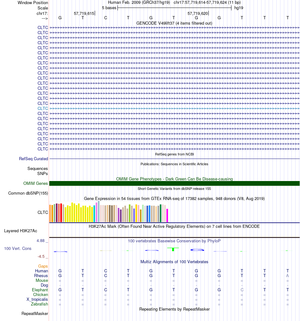Select the Zebrafish species label
300x321 pixels.
(39, 304)
